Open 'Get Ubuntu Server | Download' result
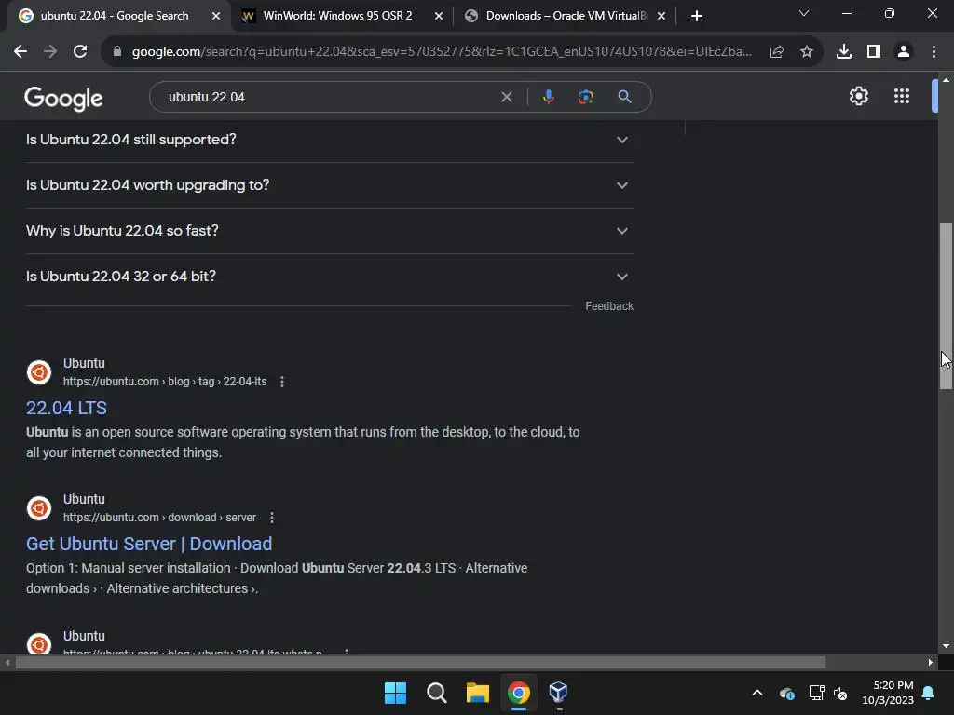The width and height of the screenshot is (954, 715). [x=149, y=544]
